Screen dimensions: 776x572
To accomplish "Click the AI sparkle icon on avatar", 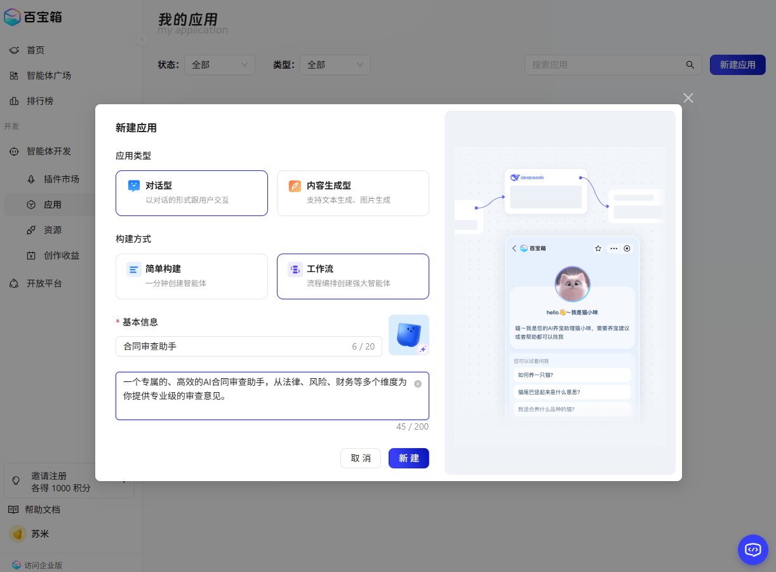I will click(x=423, y=349).
